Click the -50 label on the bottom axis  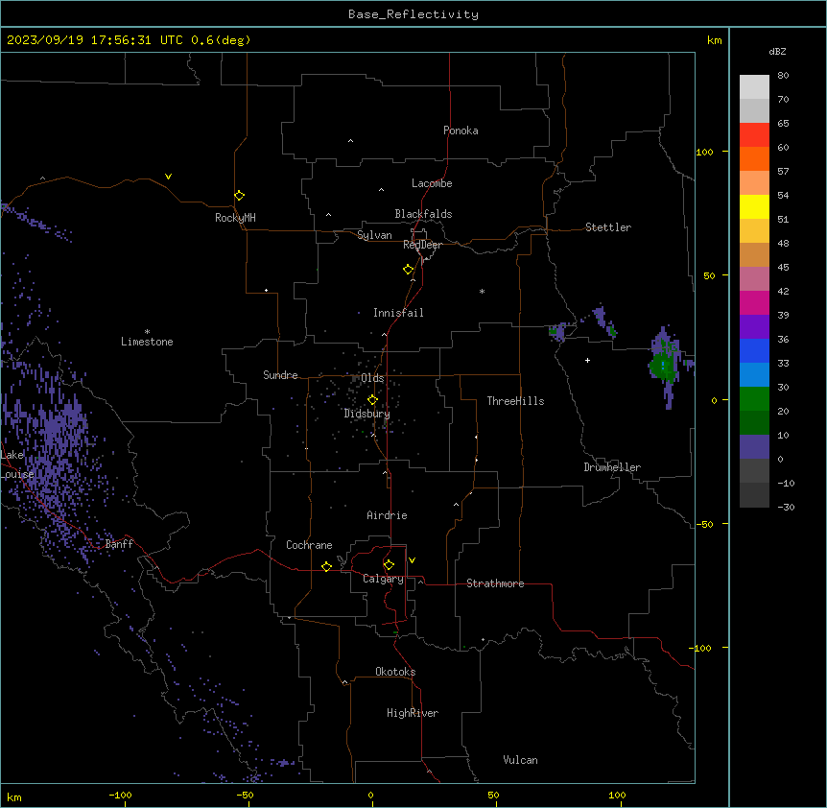coord(245,795)
